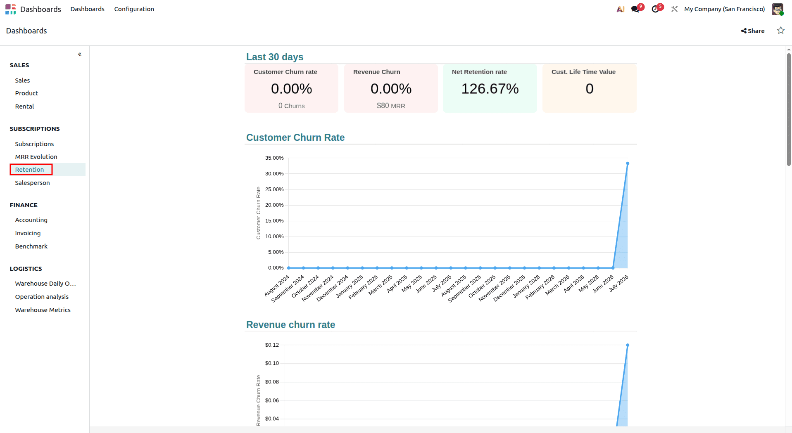Image resolution: width=792 pixels, height=433 pixels.
Task: Click the Net Retention rate 126.67% card
Action: tap(490, 88)
